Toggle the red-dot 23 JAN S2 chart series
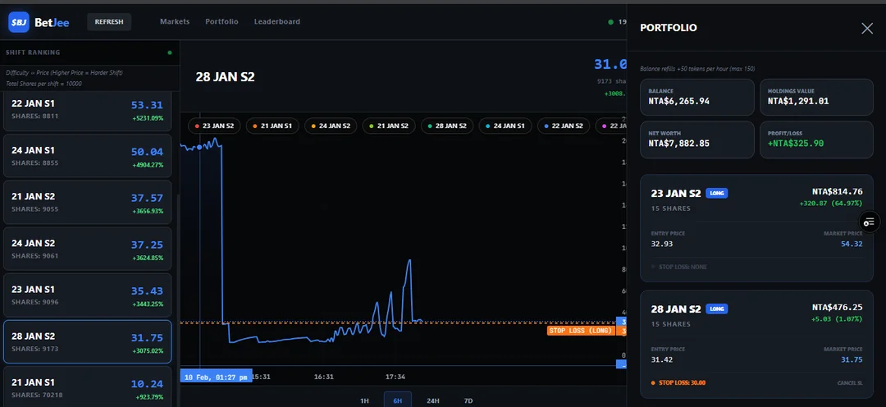This screenshot has width=886, height=407. pyautogui.click(x=215, y=126)
